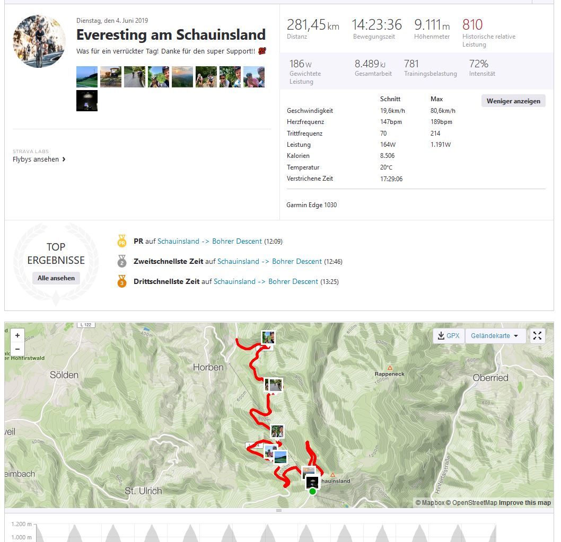Image resolution: width=561 pixels, height=542 pixels.
Task: Open the map in fullscreen
Action: [537, 336]
